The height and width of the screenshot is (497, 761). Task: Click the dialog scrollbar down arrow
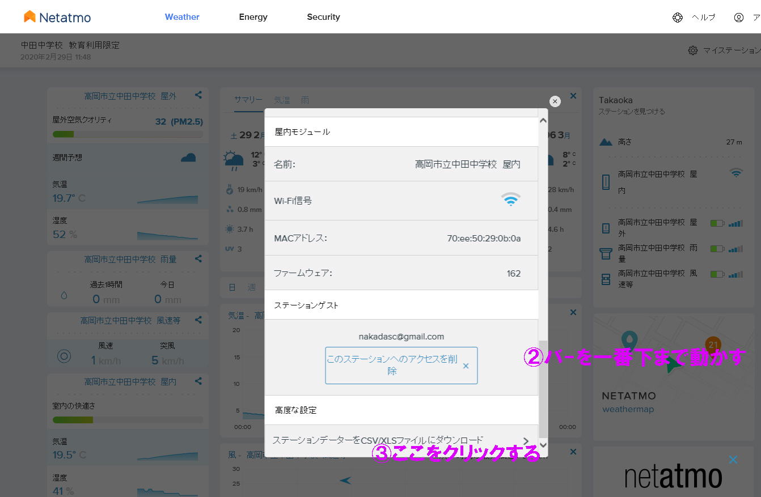pyautogui.click(x=543, y=445)
